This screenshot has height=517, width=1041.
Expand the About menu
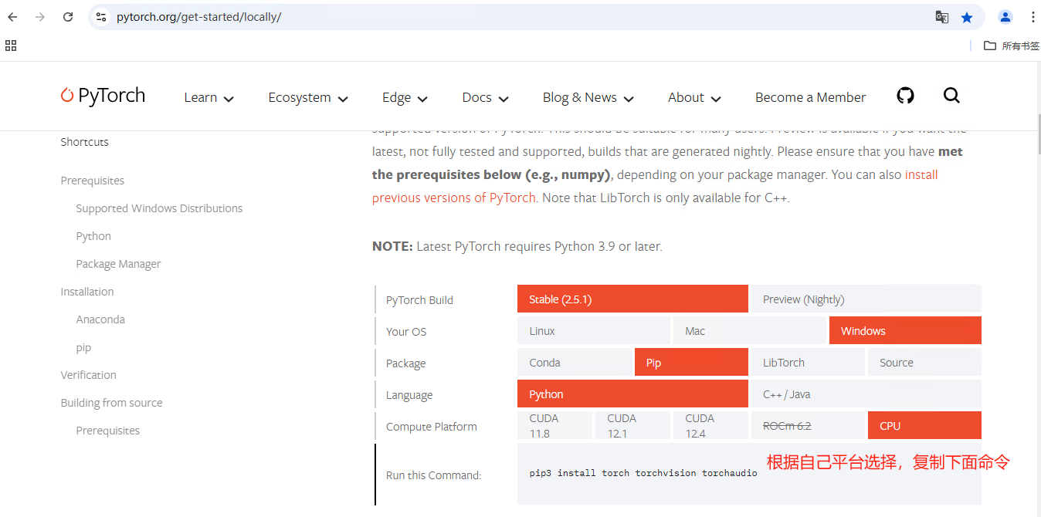pos(694,98)
